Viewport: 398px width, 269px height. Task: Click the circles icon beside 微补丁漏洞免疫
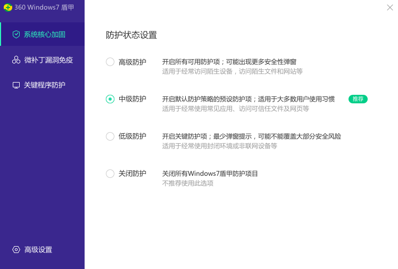tap(16, 60)
